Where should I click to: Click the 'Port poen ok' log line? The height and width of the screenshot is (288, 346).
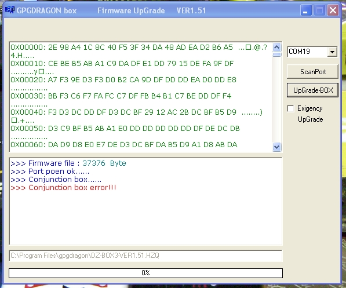pyautogui.click(x=50, y=172)
